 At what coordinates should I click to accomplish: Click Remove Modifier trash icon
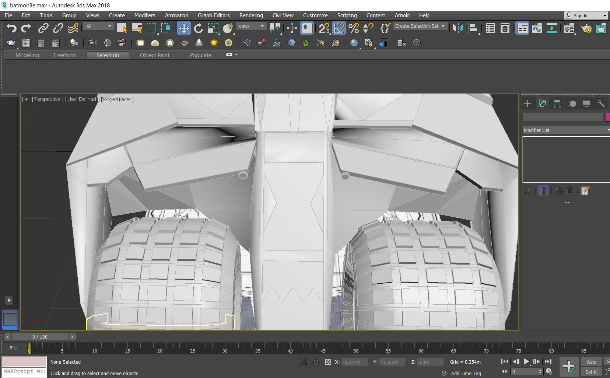(570, 190)
